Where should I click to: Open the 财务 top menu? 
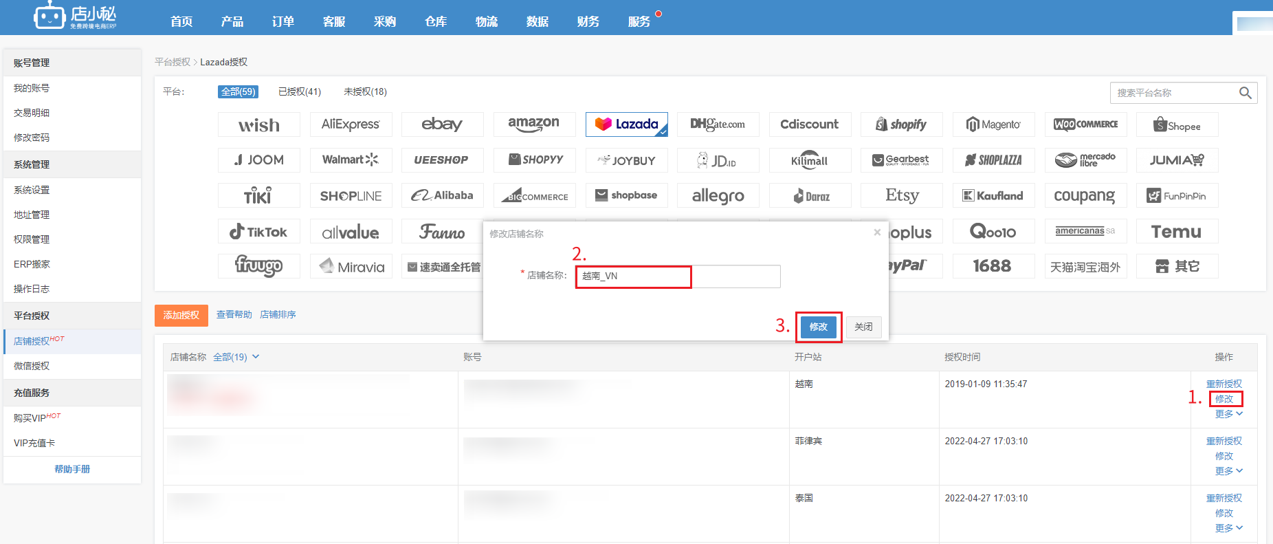pos(588,21)
